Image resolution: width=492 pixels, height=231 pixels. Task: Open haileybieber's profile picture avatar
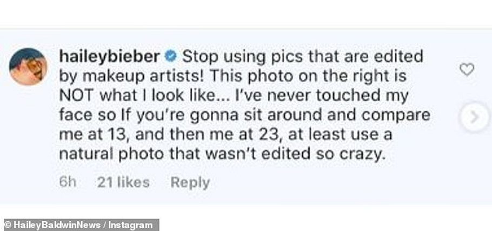pyautogui.click(x=28, y=67)
